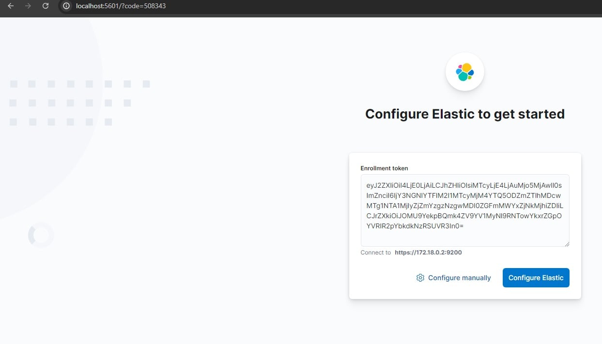602x344 pixels.
Task: Click the Elastic logo
Action: tap(465, 72)
